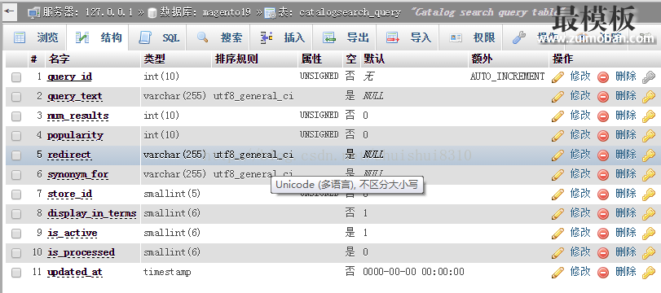661x293 pixels.
Task: Click gold key icon for query_text row
Action: 648,96
